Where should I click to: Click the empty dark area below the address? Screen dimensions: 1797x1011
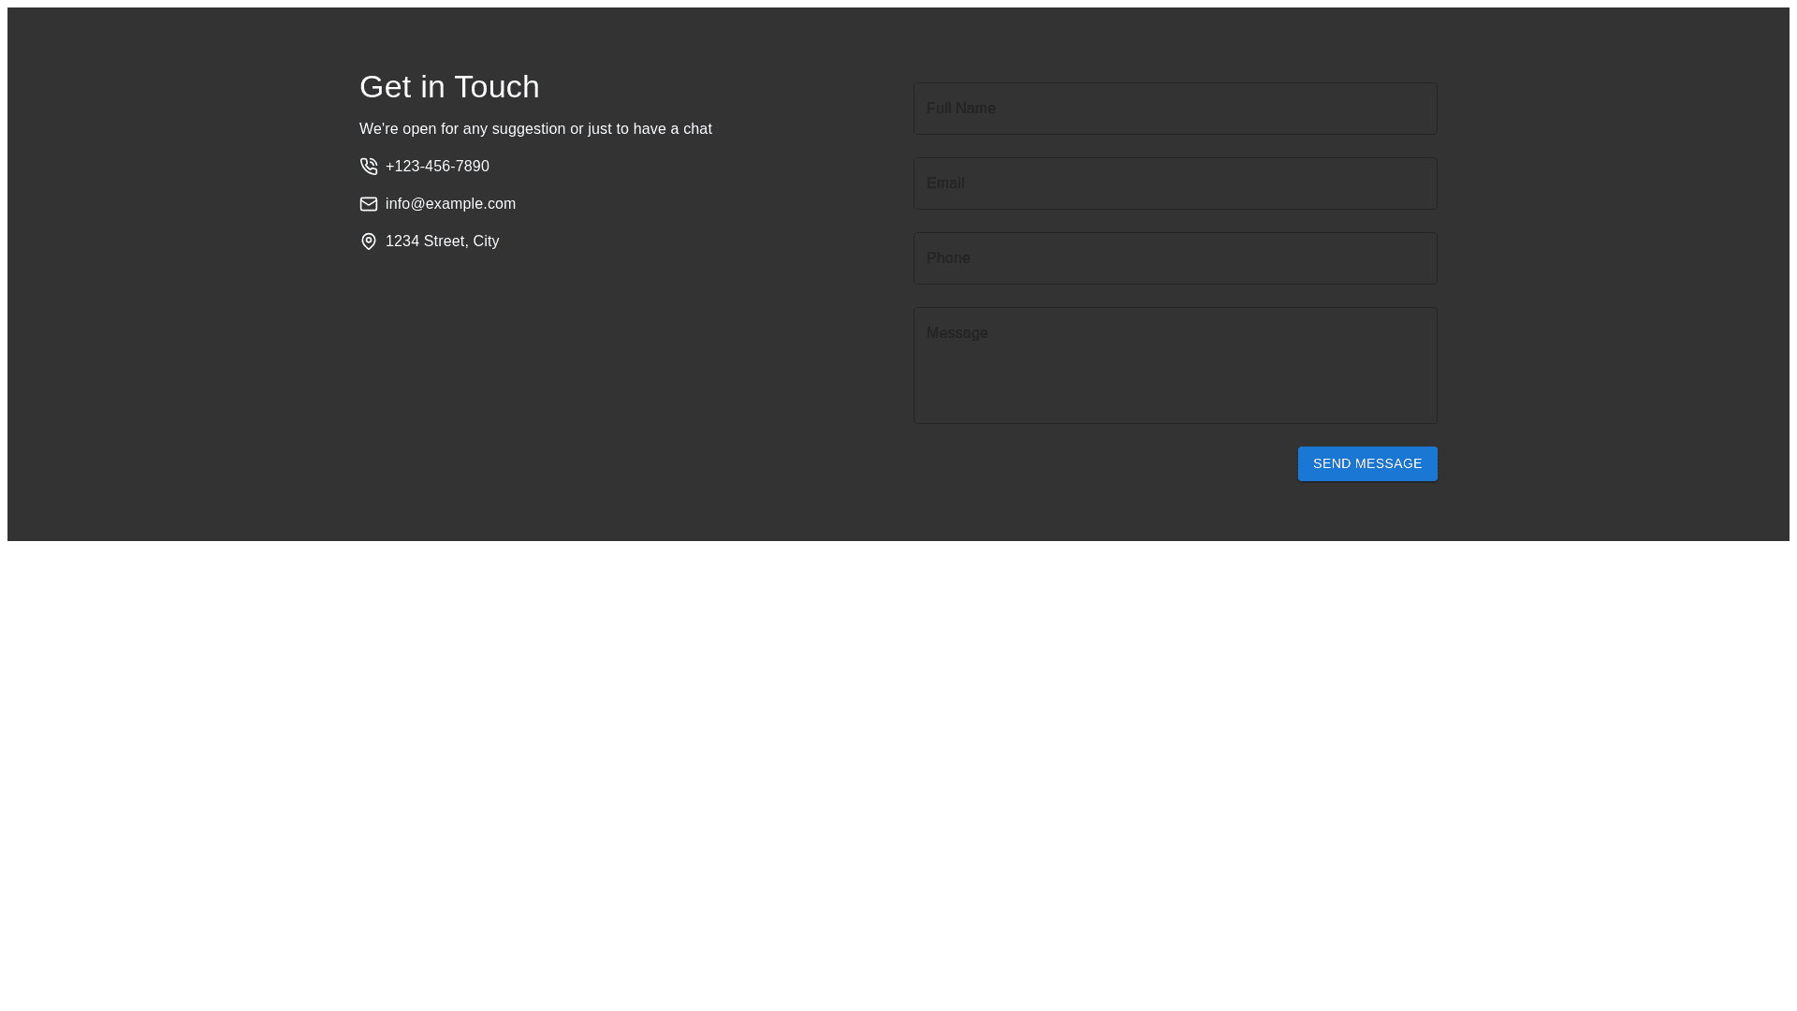pyautogui.click(x=562, y=393)
